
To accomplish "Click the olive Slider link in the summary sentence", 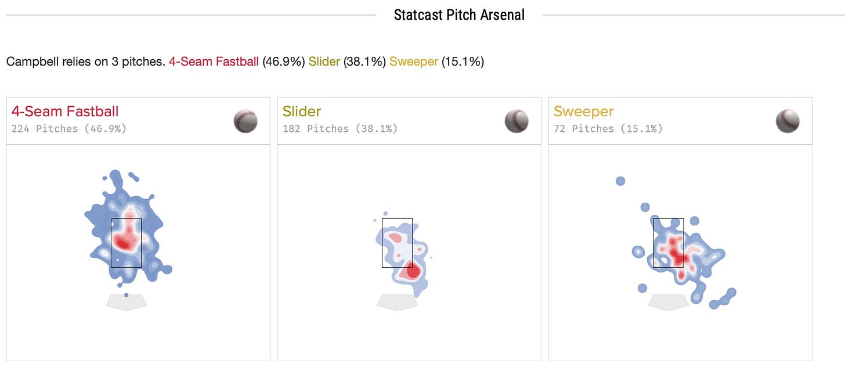I will point(324,62).
